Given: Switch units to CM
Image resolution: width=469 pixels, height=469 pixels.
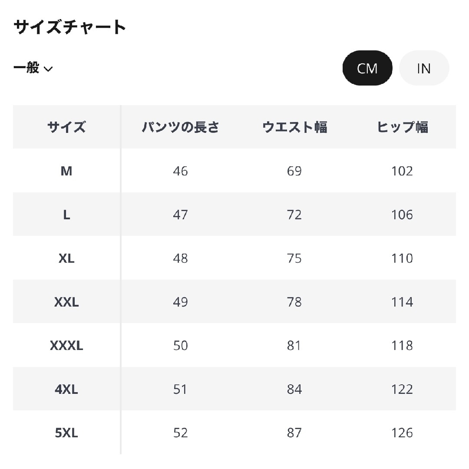Looking at the screenshot, I should coord(367,68).
